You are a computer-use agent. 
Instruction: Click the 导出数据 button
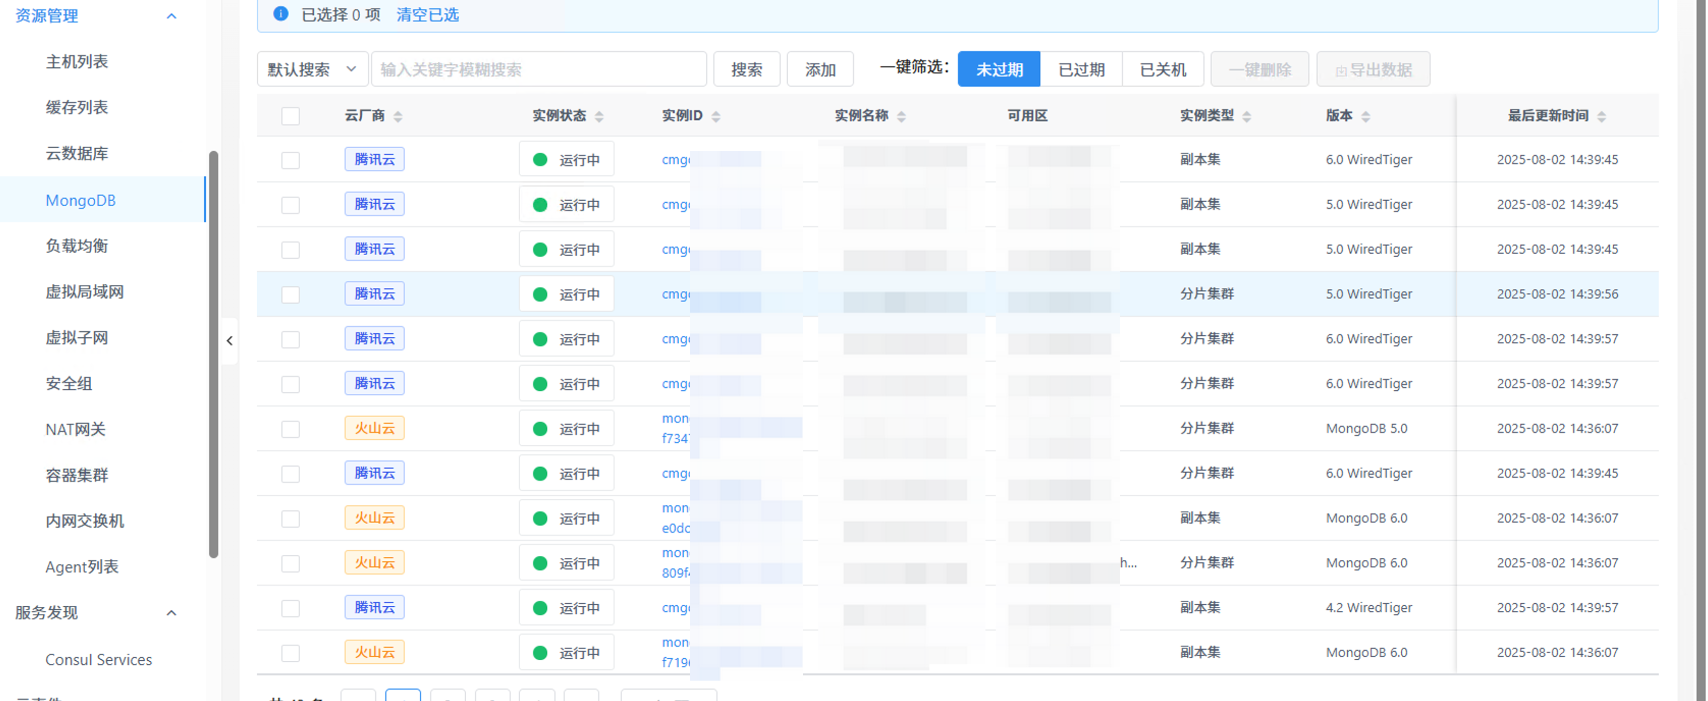click(1373, 69)
